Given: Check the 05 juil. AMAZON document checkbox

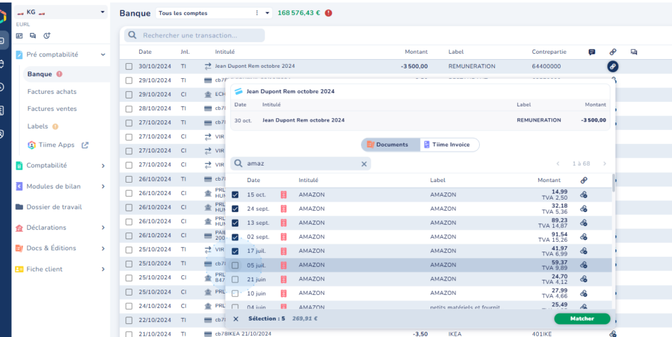Looking at the screenshot, I should (235, 265).
